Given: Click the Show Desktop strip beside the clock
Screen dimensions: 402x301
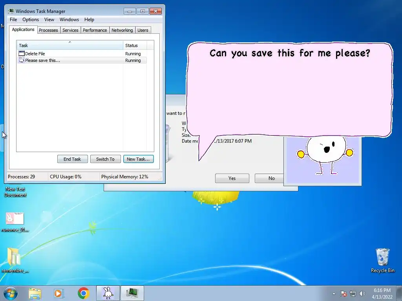Looking at the screenshot, I should tap(399, 294).
